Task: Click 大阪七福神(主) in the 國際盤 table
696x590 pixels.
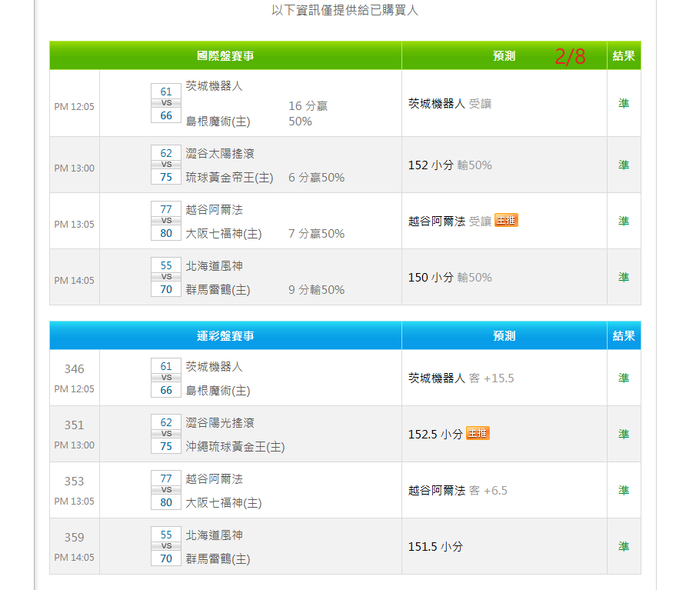Action: pyautogui.click(x=223, y=234)
